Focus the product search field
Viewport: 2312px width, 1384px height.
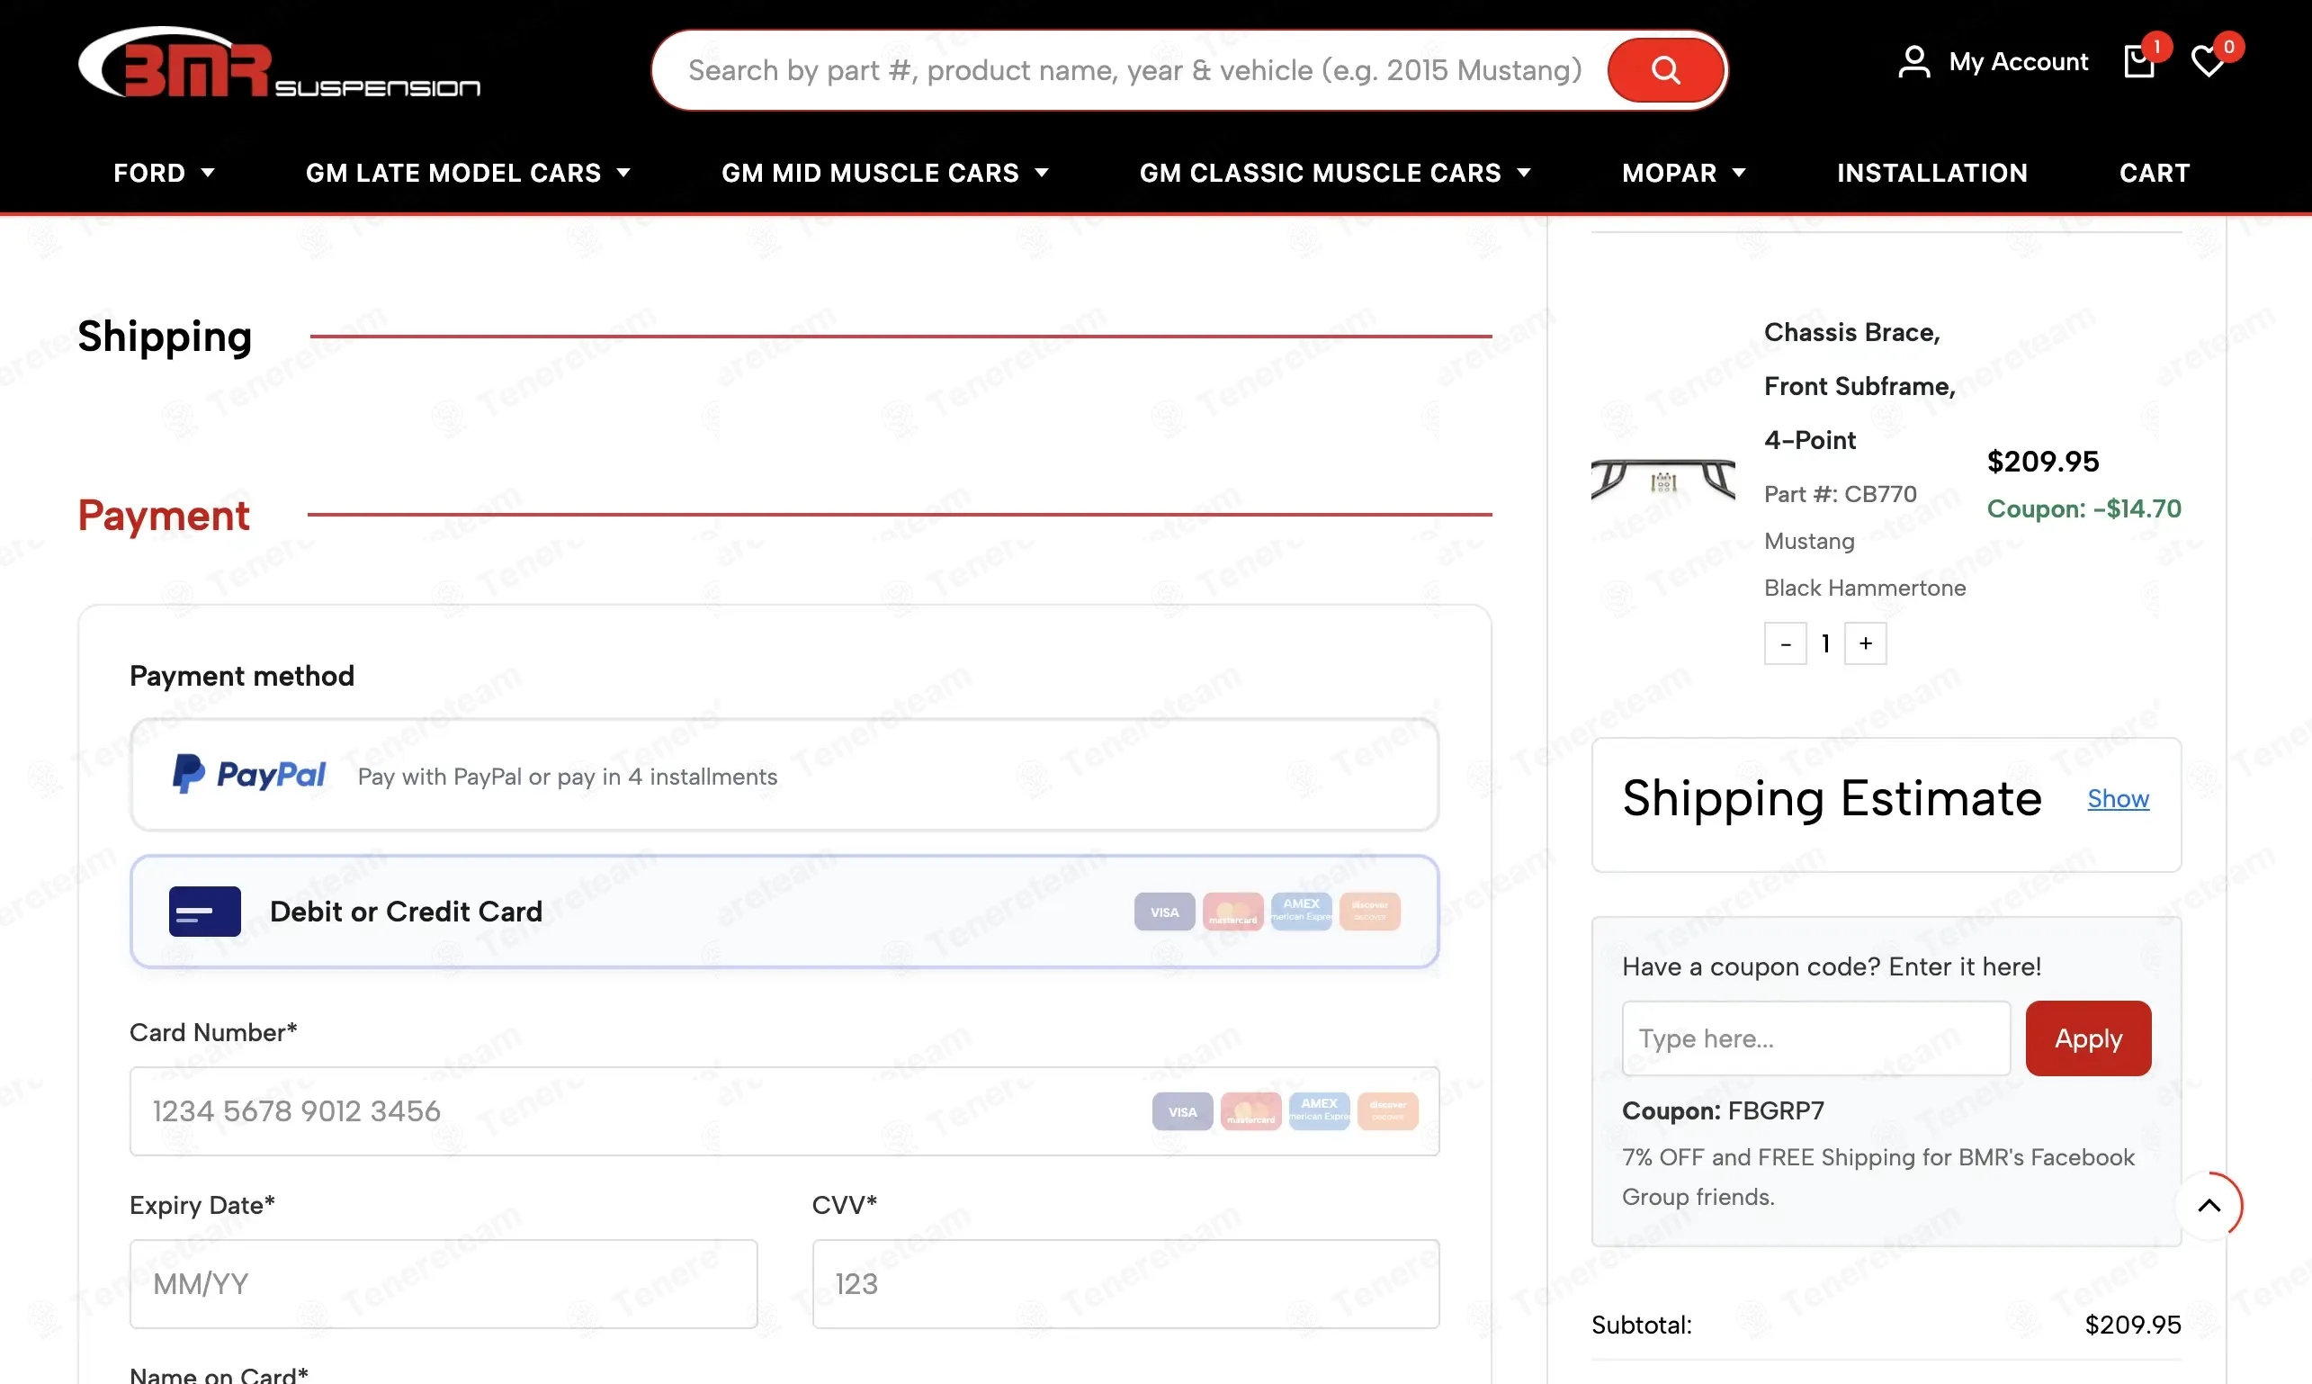pyautogui.click(x=1134, y=70)
